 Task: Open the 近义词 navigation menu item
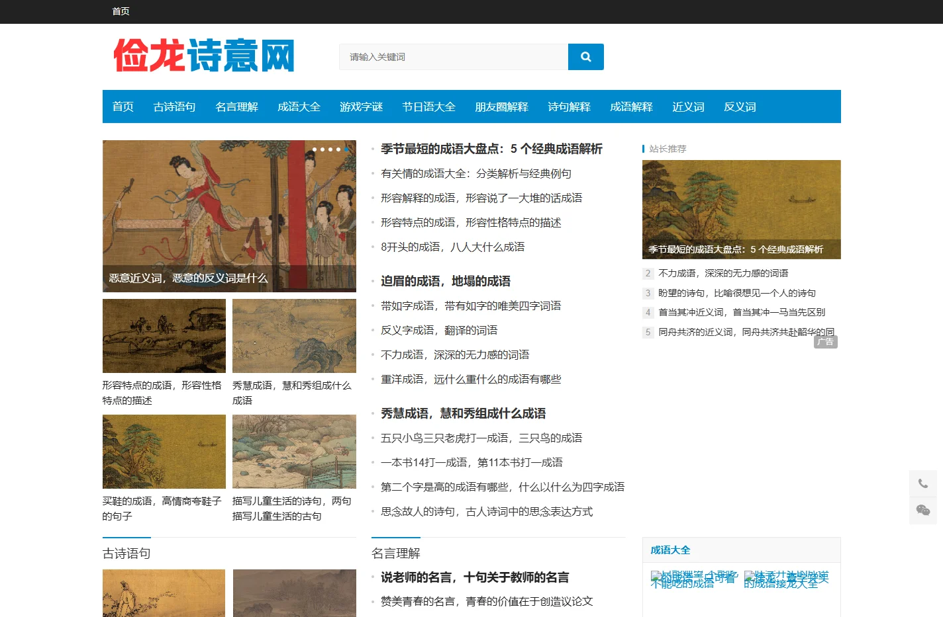(688, 106)
